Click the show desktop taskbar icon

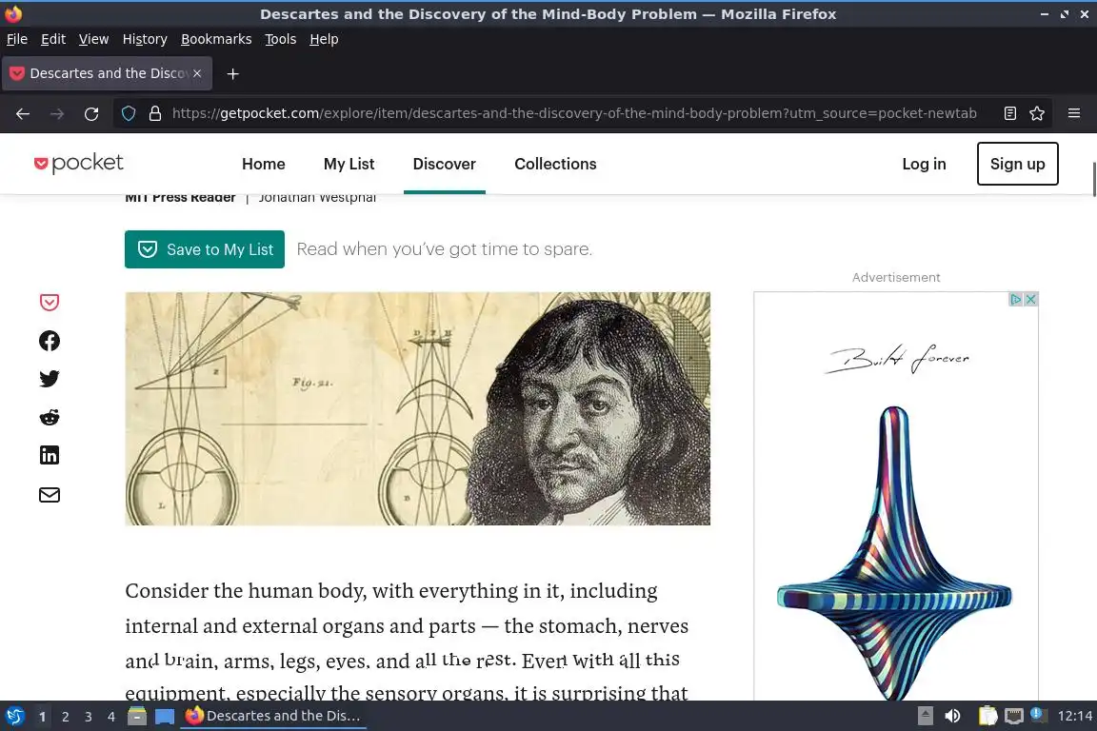click(165, 716)
